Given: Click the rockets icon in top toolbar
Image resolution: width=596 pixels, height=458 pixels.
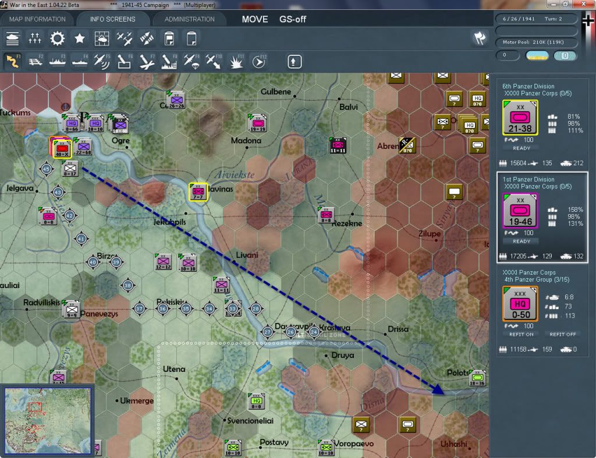Looking at the screenshot, I should pyautogui.click(x=147, y=38).
